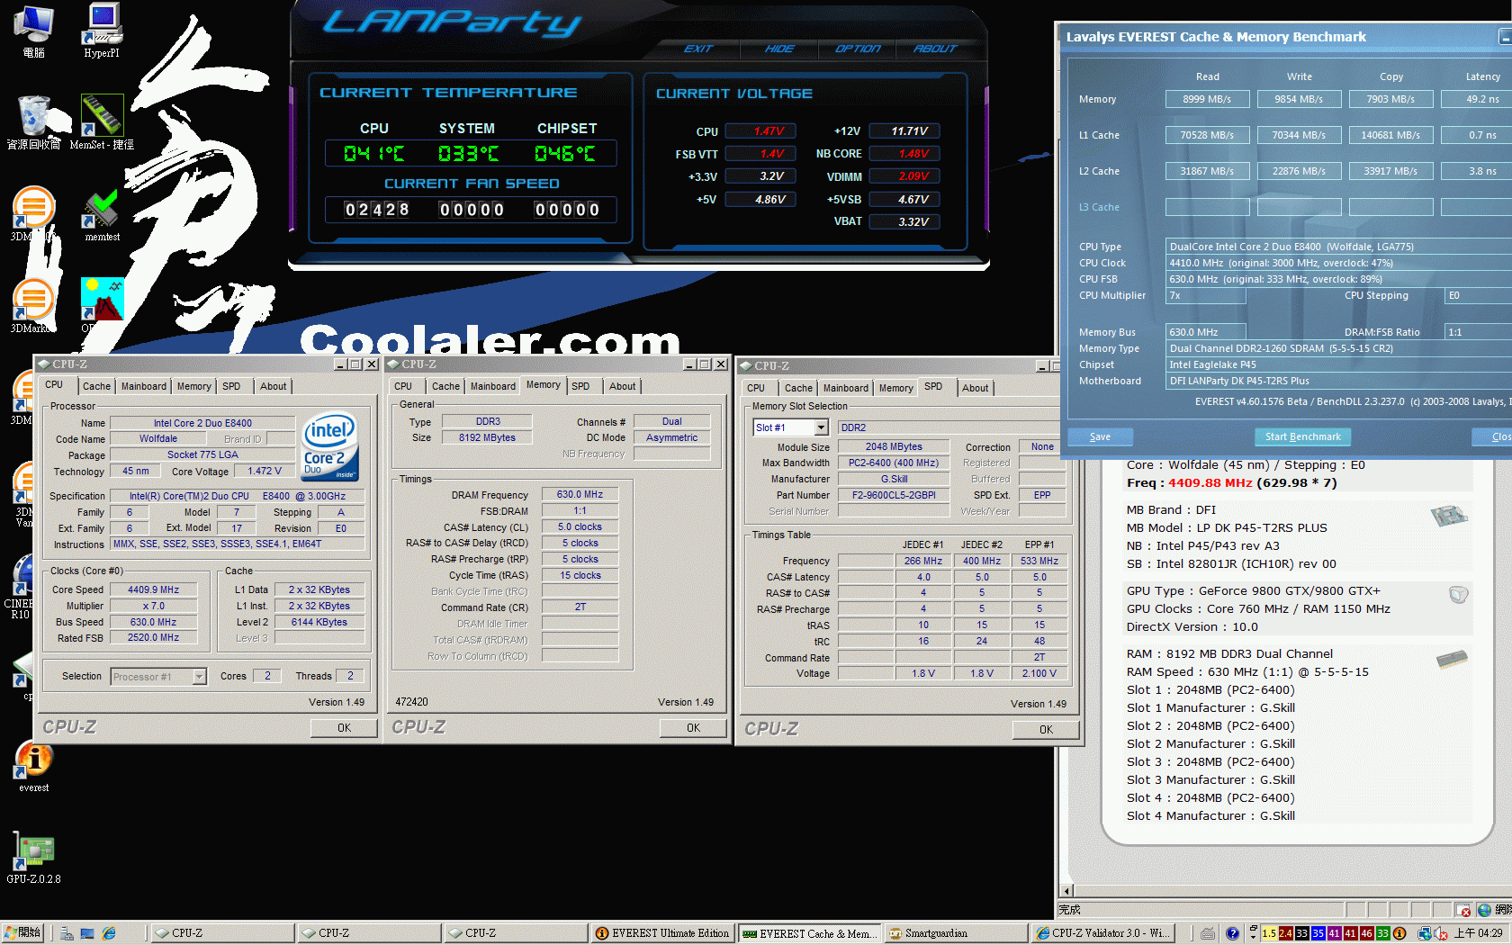
Task: Switch to Cache tab in CPU-Z processor window
Action: click(96, 386)
